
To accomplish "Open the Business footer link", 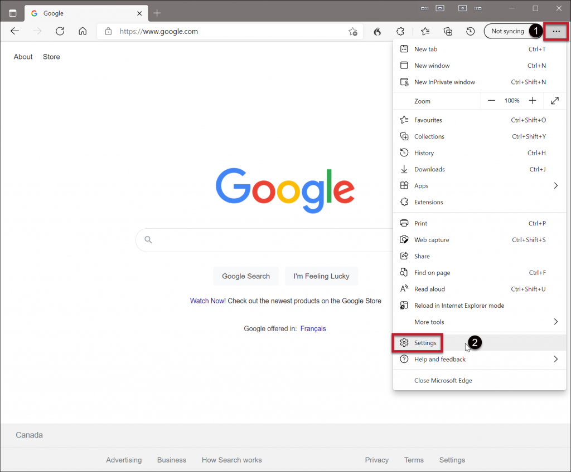I will pos(172,460).
